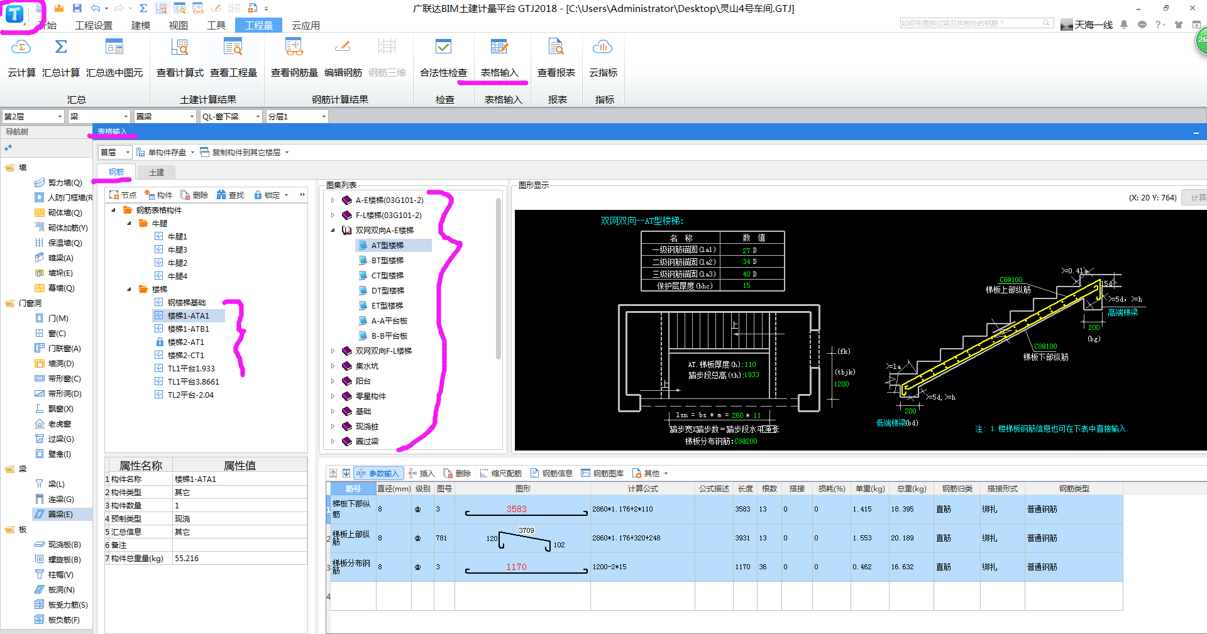The height and width of the screenshot is (634, 1207).
Task: Collapse 双网双向A-E楼梯 atlas node
Action: (x=333, y=231)
